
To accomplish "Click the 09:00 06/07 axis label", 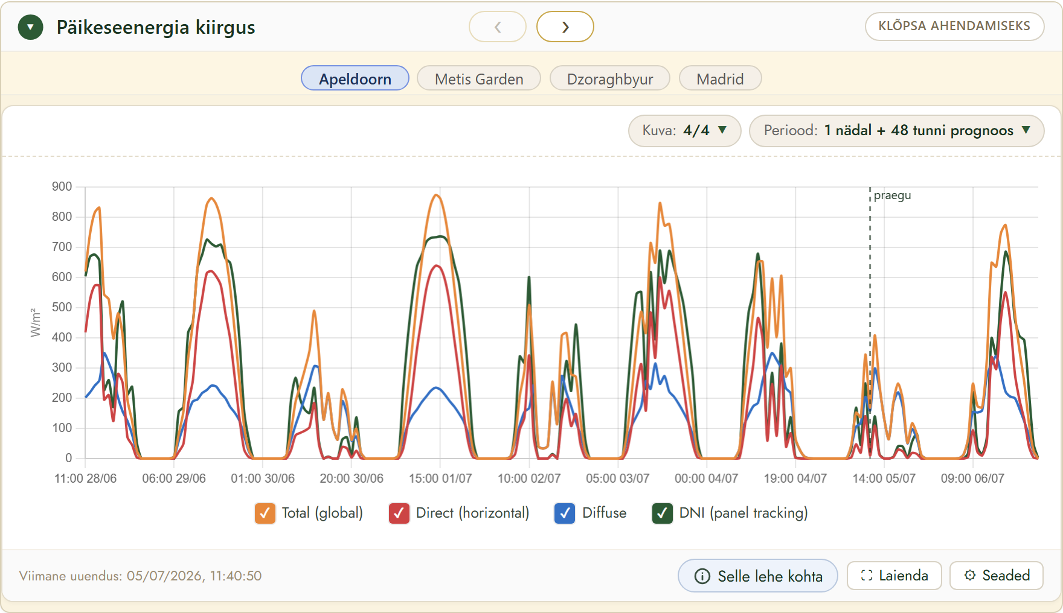I will (972, 478).
